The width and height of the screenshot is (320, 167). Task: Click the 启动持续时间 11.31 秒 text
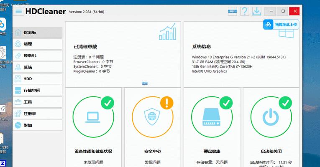271,162
